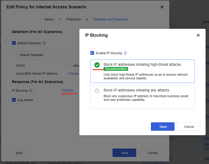This screenshot has height=164, width=209.
Task: Select the Allow action radio button
Action: (x=69, y=65)
